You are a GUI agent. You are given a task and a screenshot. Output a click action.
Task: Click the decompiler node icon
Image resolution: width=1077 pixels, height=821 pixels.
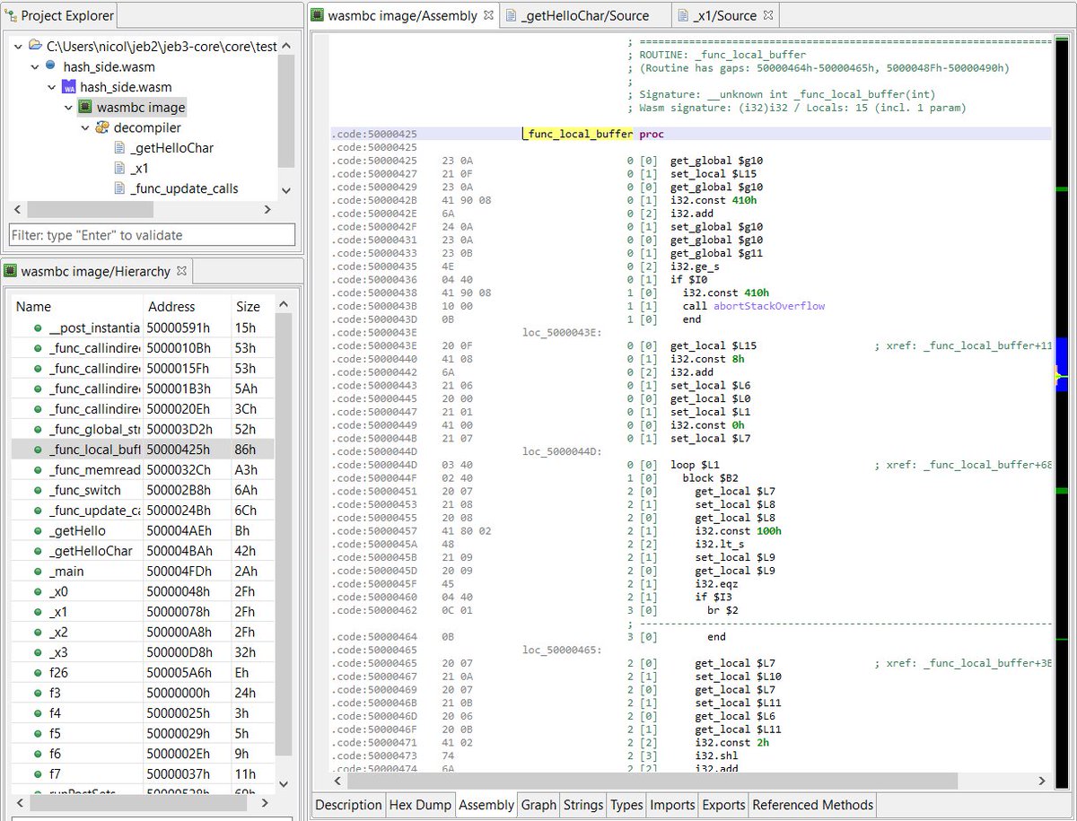tap(101, 127)
